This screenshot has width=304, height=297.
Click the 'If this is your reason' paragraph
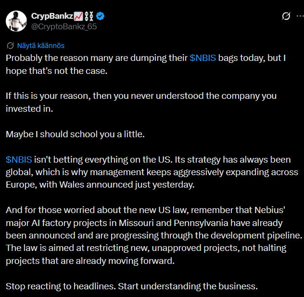tap(141, 102)
